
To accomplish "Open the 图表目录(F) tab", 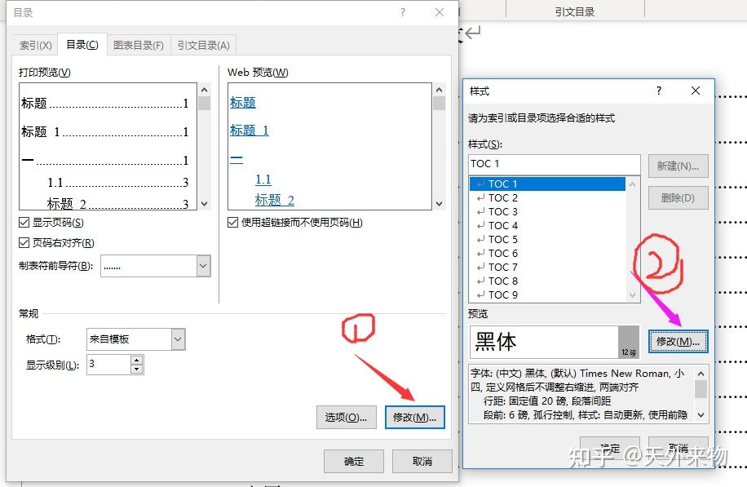I will click(x=139, y=45).
